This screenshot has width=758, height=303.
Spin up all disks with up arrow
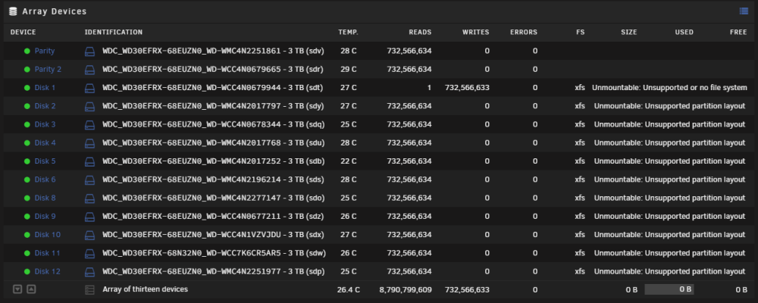click(31, 289)
